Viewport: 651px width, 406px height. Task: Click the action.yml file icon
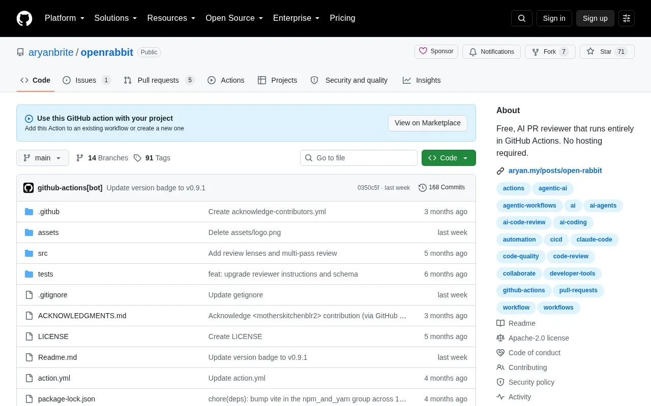click(29, 378)
